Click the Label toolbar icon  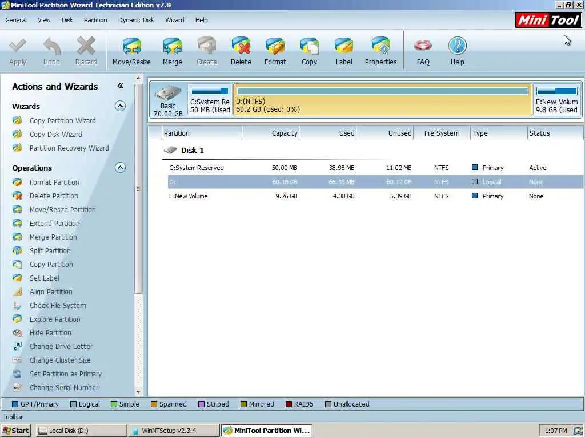(343, 47)
